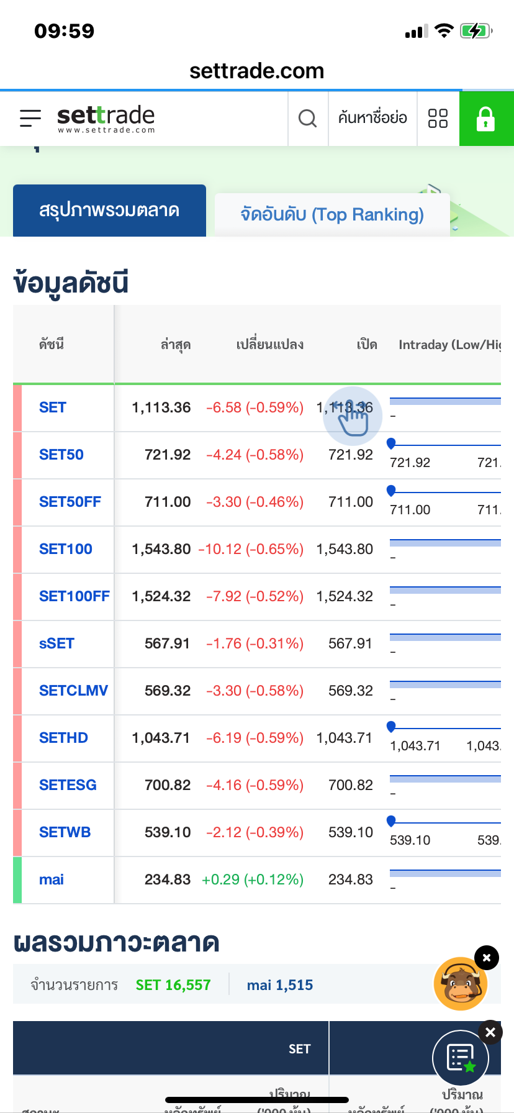Open the SET100 index link
514x1113 pixels.
point(66,549)
